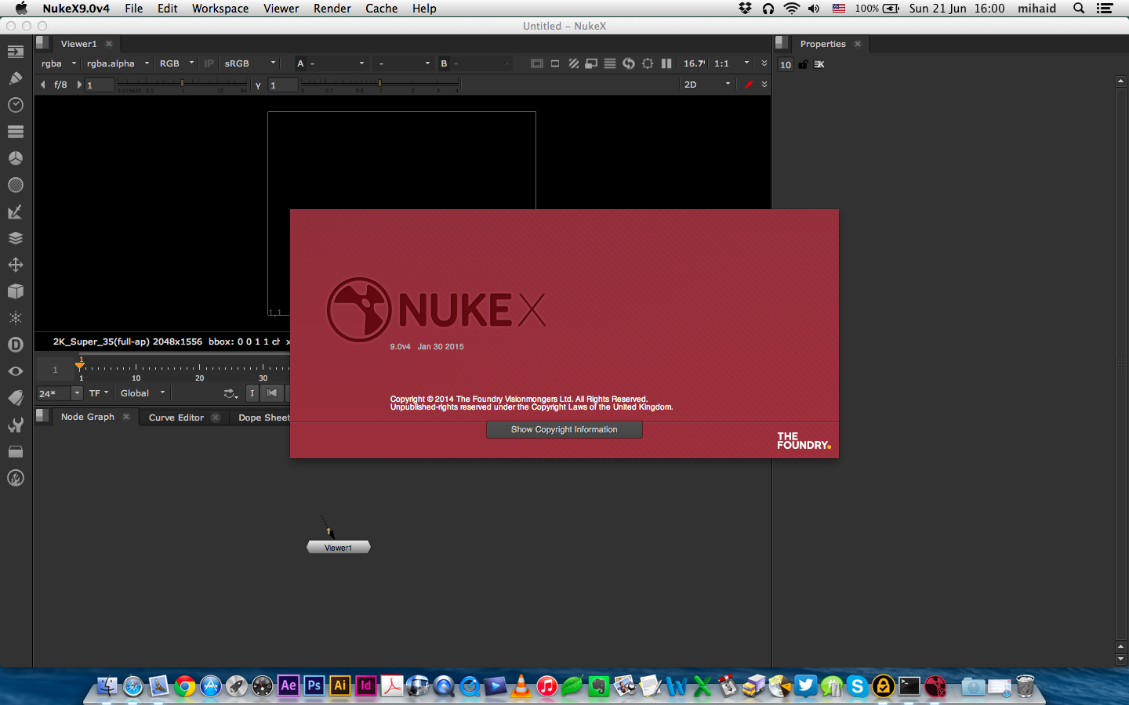The width and height of the screenshot is (1129, 705).
Task: Adjust the viewer gamma slider
Action: pyautogui.click(x=380, y=83)
